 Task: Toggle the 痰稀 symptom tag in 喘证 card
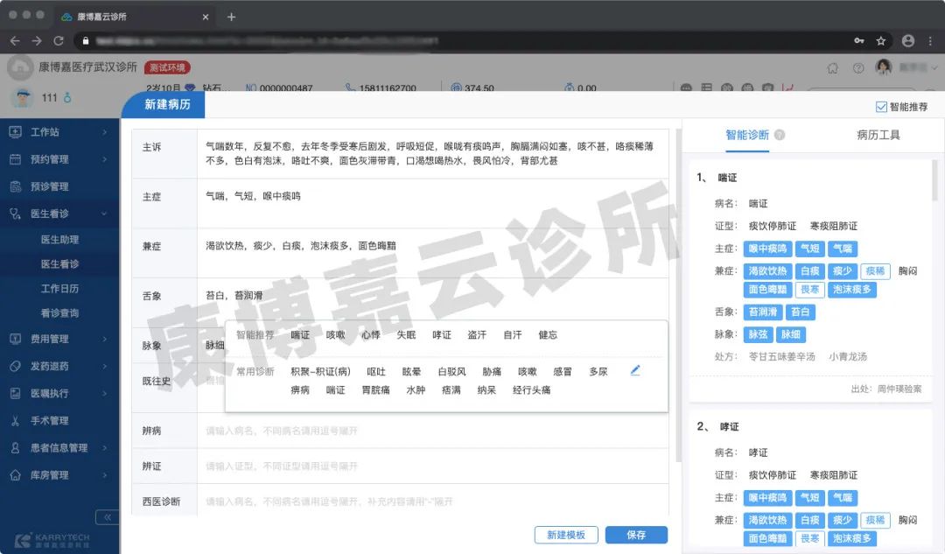[x=875, y=271]
